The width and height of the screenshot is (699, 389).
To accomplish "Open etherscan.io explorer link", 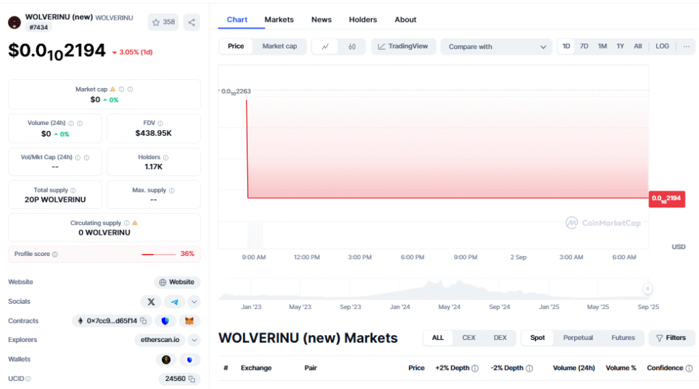I will (x=160, y=340).
